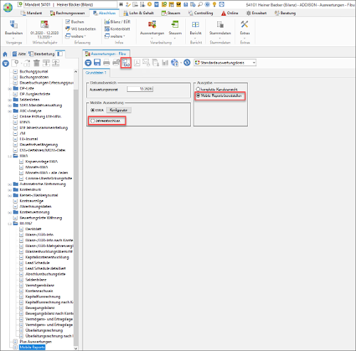Click the Buchen button in ribbon
The image size is (356, 351).
click(75, 22)
